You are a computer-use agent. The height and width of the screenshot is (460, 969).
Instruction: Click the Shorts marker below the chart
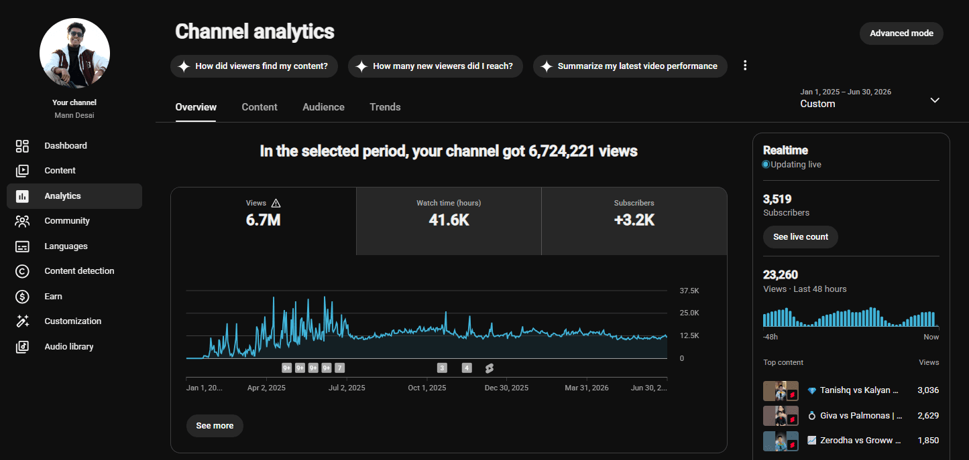click(x=489, y=368)
